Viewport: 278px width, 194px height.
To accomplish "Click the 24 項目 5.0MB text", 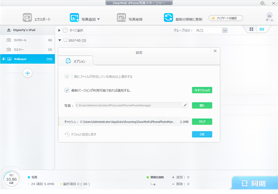I will pyautogui.click(x=43, y=184).
